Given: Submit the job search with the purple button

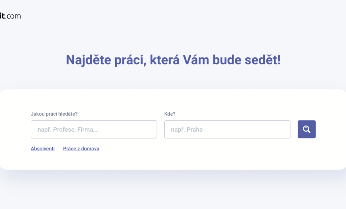Looking at the screenshot, I should pos(306,129).
